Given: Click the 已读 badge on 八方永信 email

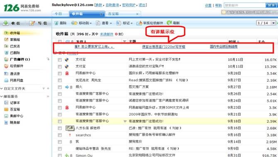Looking at the screenshot, I should coord(70,128).
